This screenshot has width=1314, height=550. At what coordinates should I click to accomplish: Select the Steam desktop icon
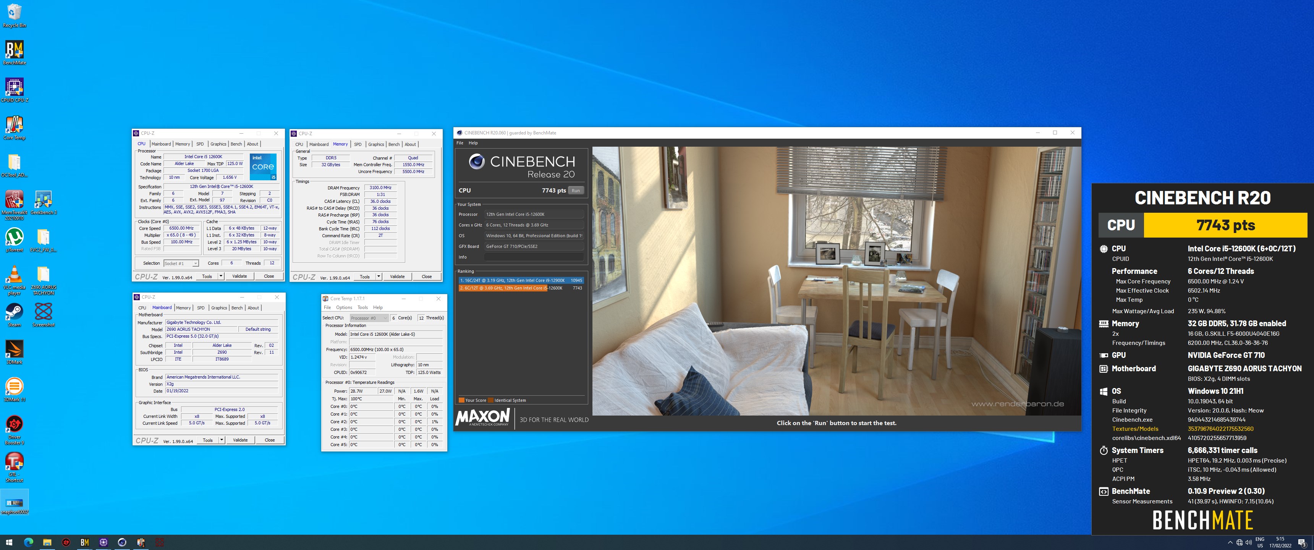coord(14,315)
